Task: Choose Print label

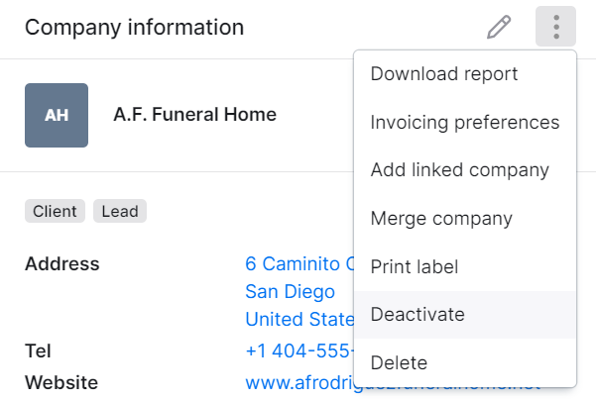Action: pyautogui.click(x=465, y=266)
